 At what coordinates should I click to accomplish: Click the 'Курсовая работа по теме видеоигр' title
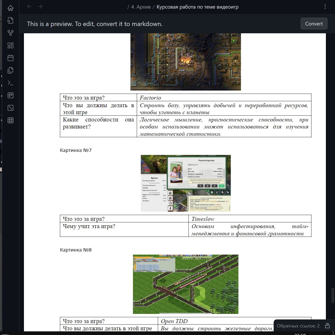(x=197, y=7)
